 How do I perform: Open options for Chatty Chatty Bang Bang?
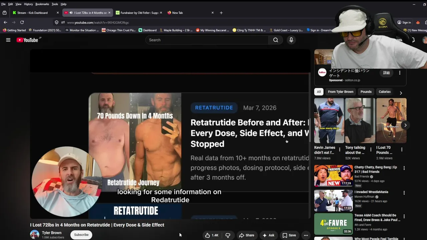404,168
